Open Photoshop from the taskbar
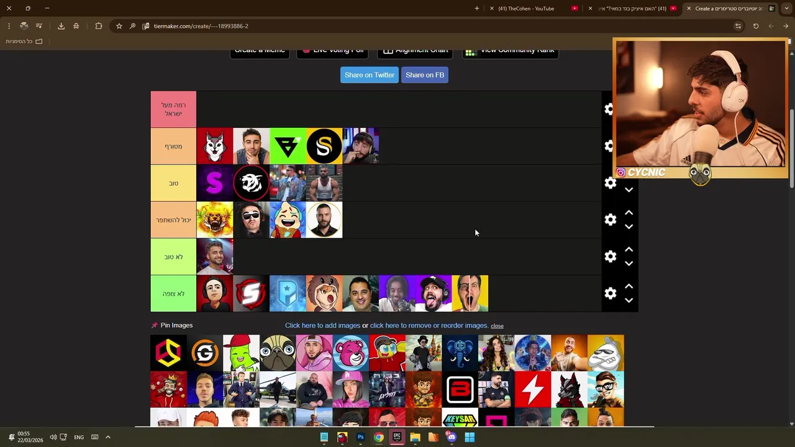Image resolution: width=795 pixels, height=447 pixels. tap(360, 437)
